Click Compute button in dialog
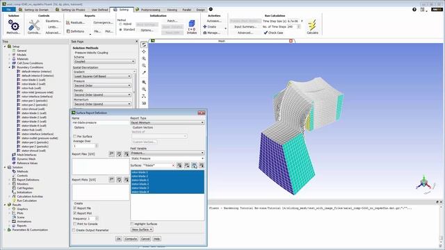 [131, 239]
